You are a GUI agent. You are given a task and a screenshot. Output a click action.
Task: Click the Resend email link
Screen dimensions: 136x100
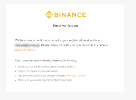tap(26, 50)
